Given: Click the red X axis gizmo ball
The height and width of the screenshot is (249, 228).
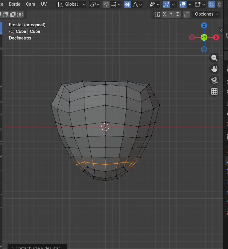Looking at the screenshot, I should 216,37.
